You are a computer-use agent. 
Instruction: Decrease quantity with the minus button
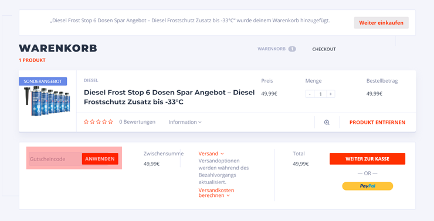click(x=310, y=94)
